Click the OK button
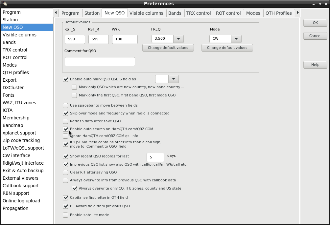This screenshot has height=225, width=330. pos(315,23)
